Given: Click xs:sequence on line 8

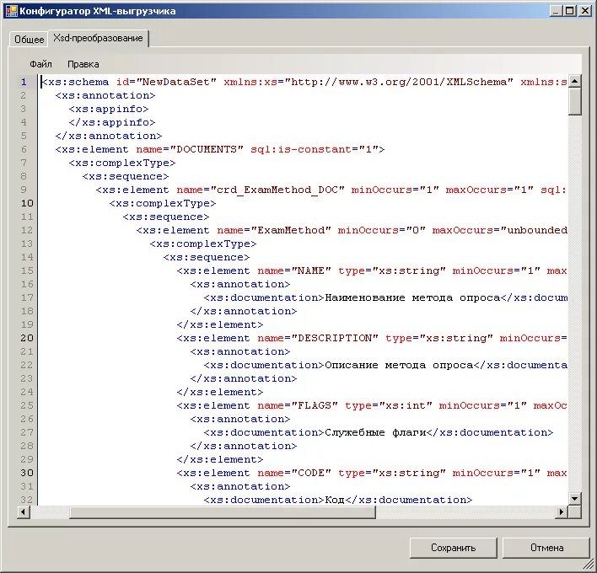Looking at the screenshot, I should point(126,176).
